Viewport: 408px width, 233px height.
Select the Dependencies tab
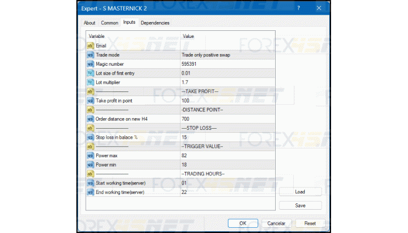tap(155, 23)
